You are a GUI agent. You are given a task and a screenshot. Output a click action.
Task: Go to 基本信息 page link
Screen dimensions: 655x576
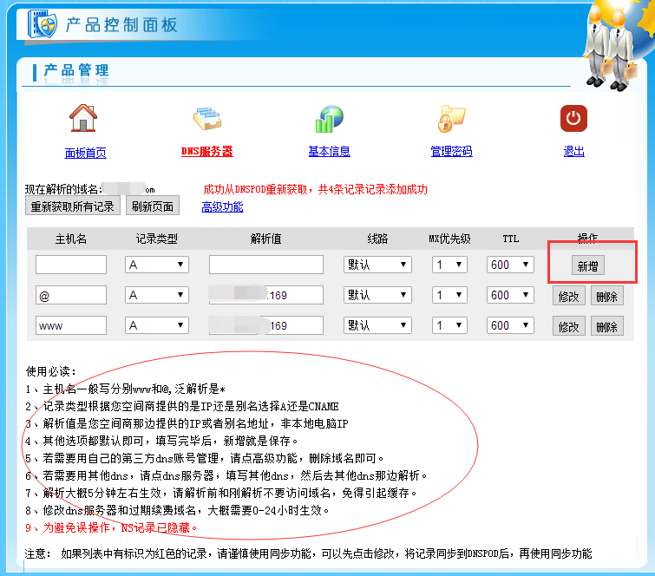(330, 152)
